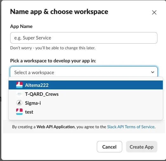
Task: Click the Pick a workspace label text
Action: pyautogui.click(x=53, y=61)
